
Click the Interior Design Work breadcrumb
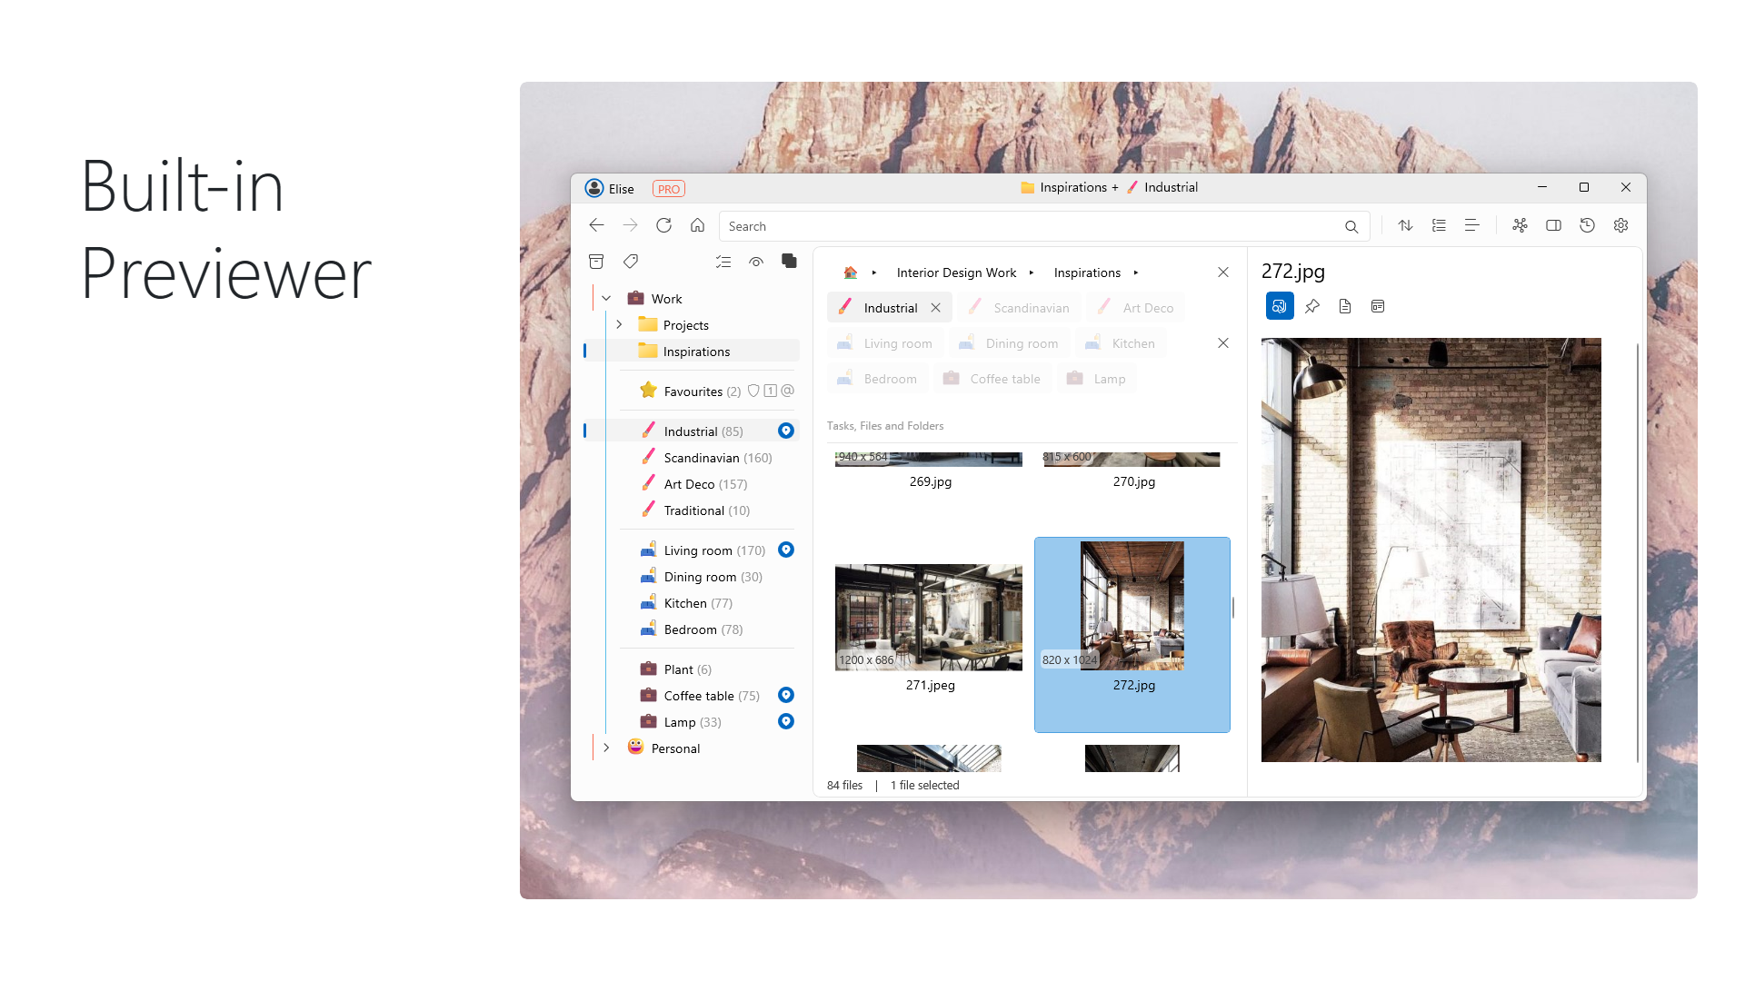[x=956, y=272]
